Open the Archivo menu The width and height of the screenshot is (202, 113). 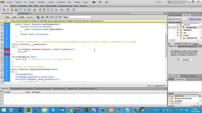point(10,2)
